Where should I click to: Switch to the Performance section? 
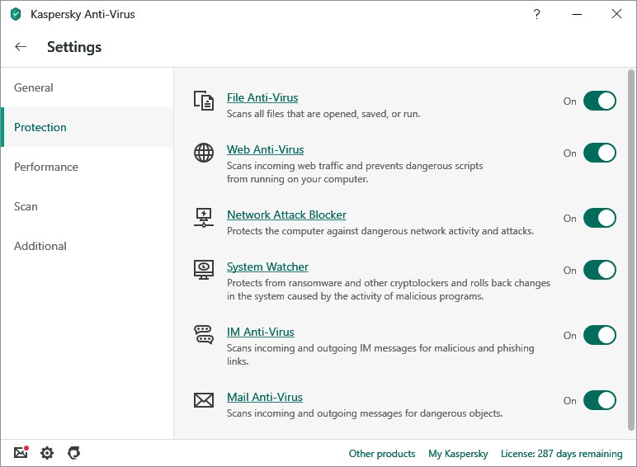[46, 167]
